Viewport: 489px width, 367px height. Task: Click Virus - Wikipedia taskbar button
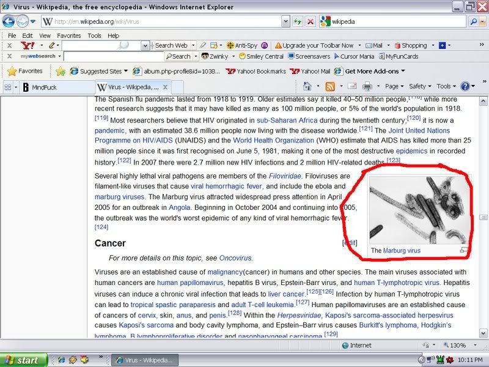145,360
